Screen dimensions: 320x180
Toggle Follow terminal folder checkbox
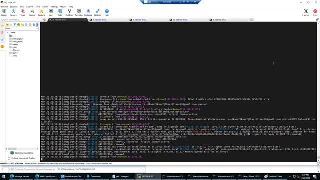coord(9,158)
